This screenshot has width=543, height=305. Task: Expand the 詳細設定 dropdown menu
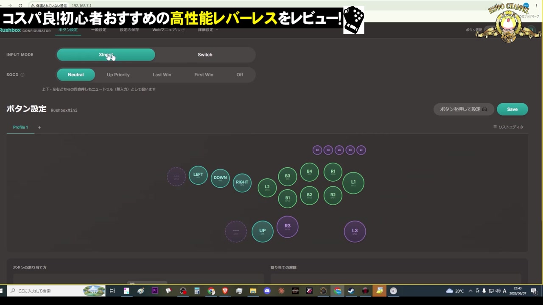[208, 30]
